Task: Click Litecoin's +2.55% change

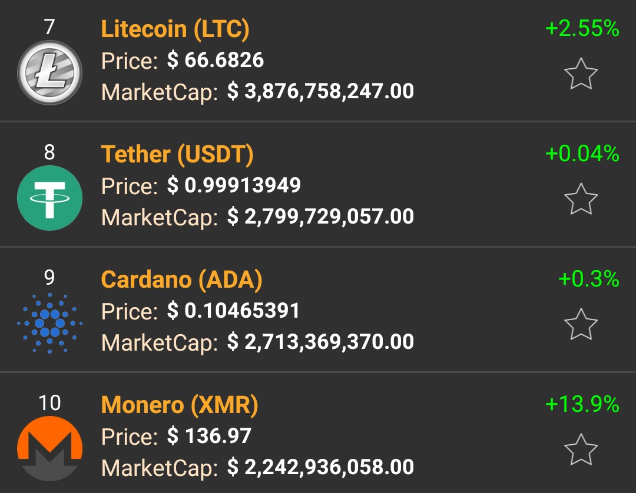Action: tap(582, 28)
